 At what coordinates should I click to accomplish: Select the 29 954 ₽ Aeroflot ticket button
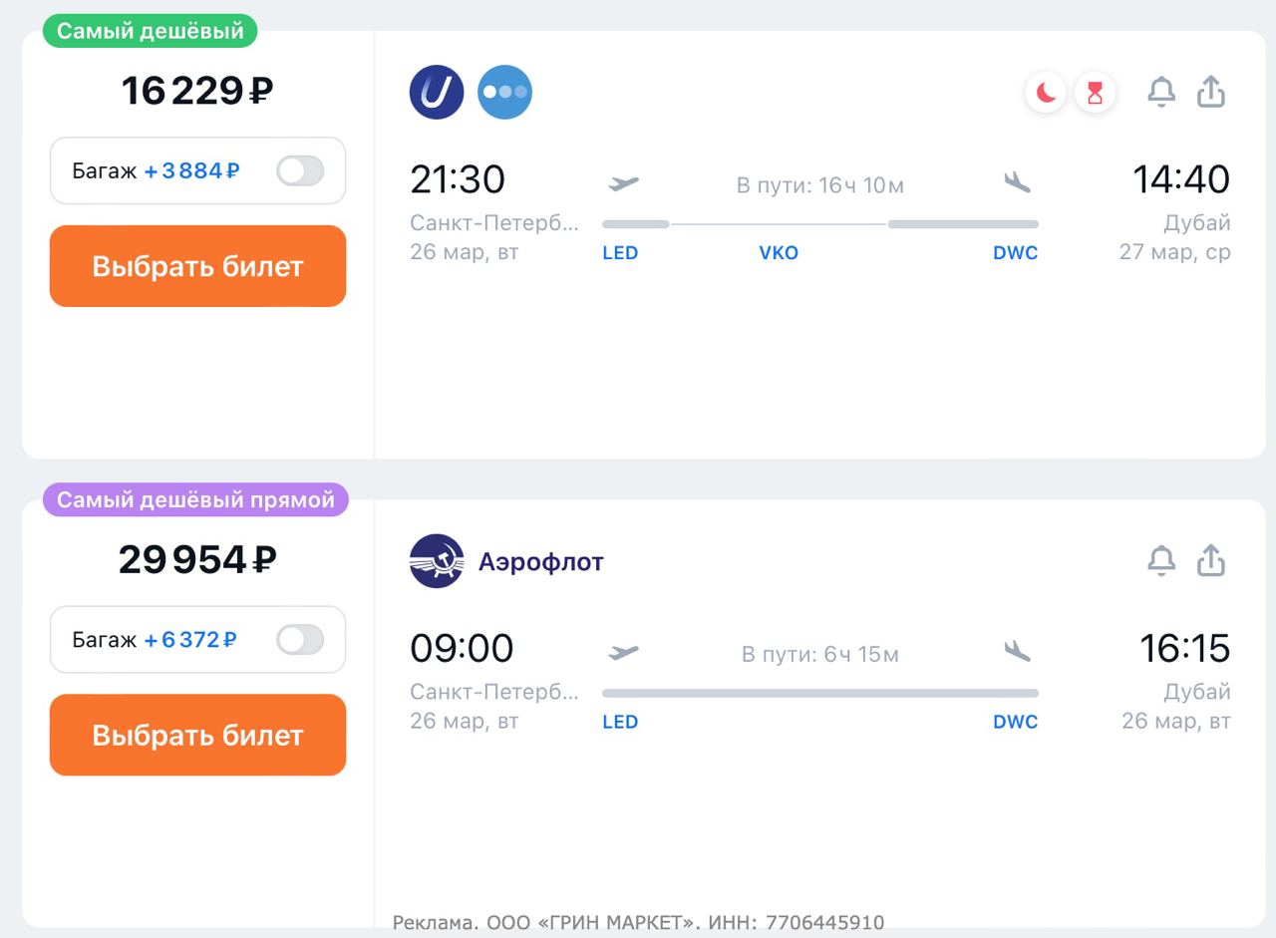click(197, 735)
